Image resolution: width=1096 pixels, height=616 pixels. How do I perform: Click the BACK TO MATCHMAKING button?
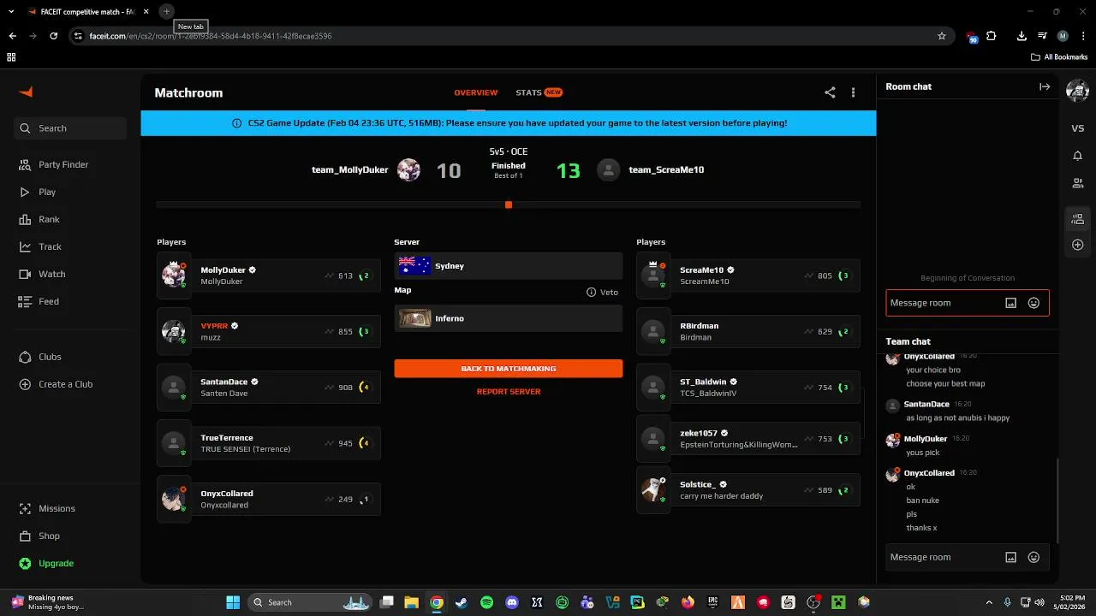click(x=509, y=369)
